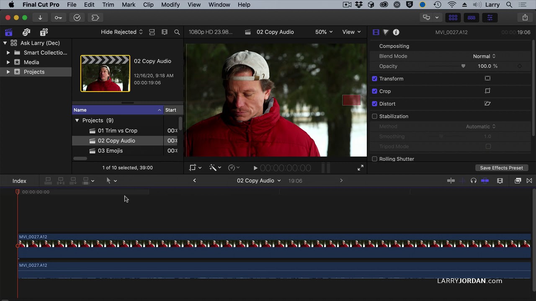Image resolution: width=536 pixels, height=301 pixels.
Task: Uncheck the Crop checkbox
Action: coord(375,91)
